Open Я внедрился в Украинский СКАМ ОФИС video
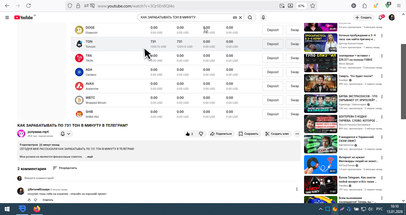This screenshot has height=215, width=406. pos(320,144)
